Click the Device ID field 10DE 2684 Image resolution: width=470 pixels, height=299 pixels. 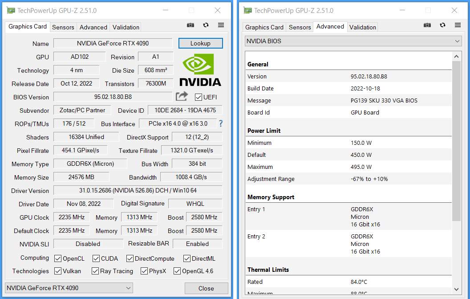coord(185,110)
